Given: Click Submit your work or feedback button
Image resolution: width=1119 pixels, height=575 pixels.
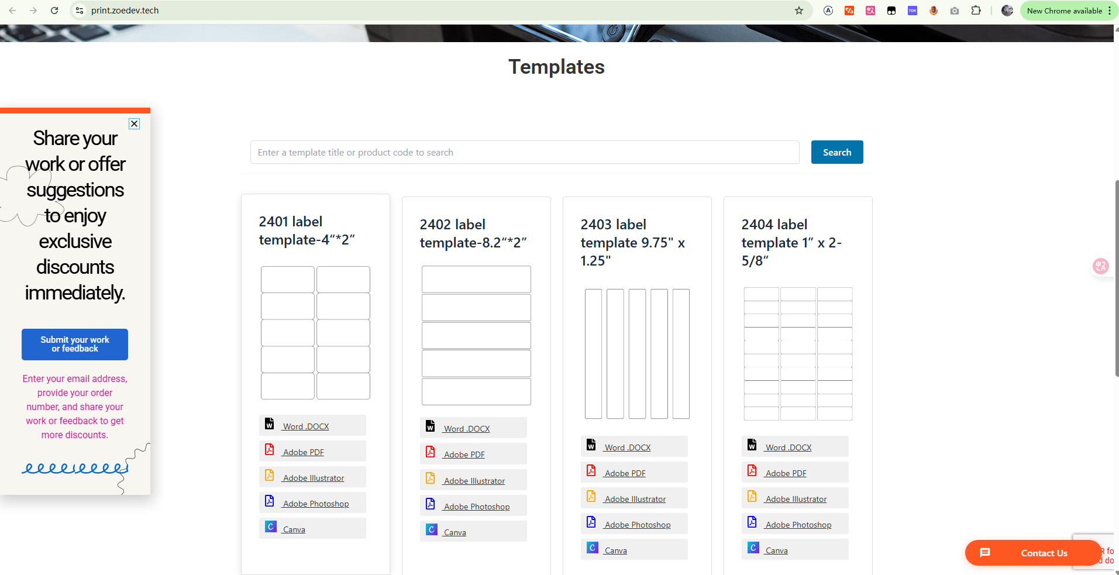Looking at the screenshot, I should [x=75, y=345].
